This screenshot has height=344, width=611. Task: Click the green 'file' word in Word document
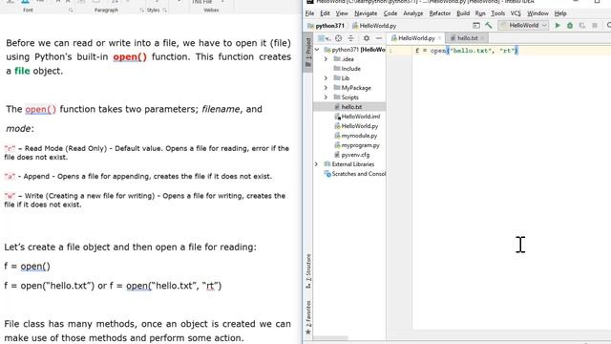click(22, 71)
